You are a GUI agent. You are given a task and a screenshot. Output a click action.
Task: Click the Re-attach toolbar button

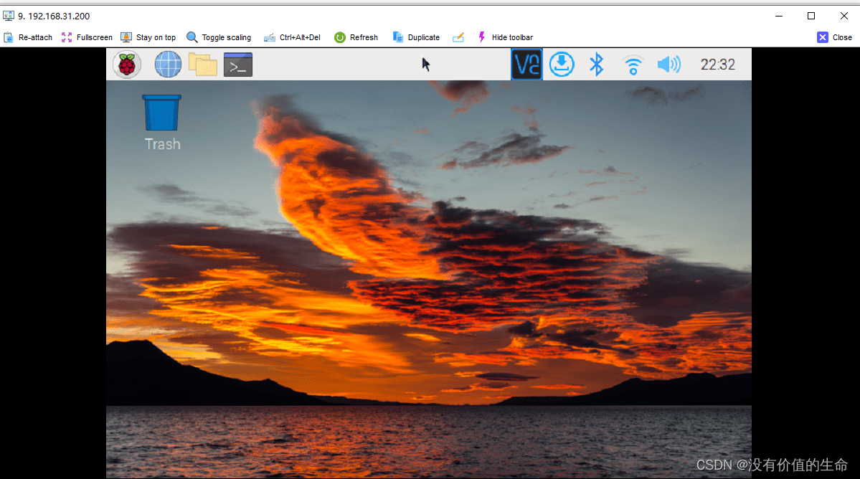tap(28, 37)
